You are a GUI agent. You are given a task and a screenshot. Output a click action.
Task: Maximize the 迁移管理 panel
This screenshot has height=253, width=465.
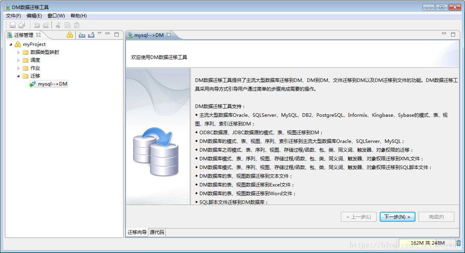117,34
